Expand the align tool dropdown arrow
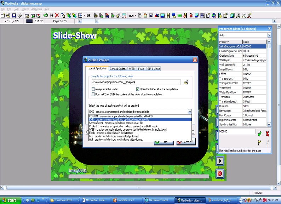The width and height of the screenshot is (281, 204). click(x=84, y=16)
